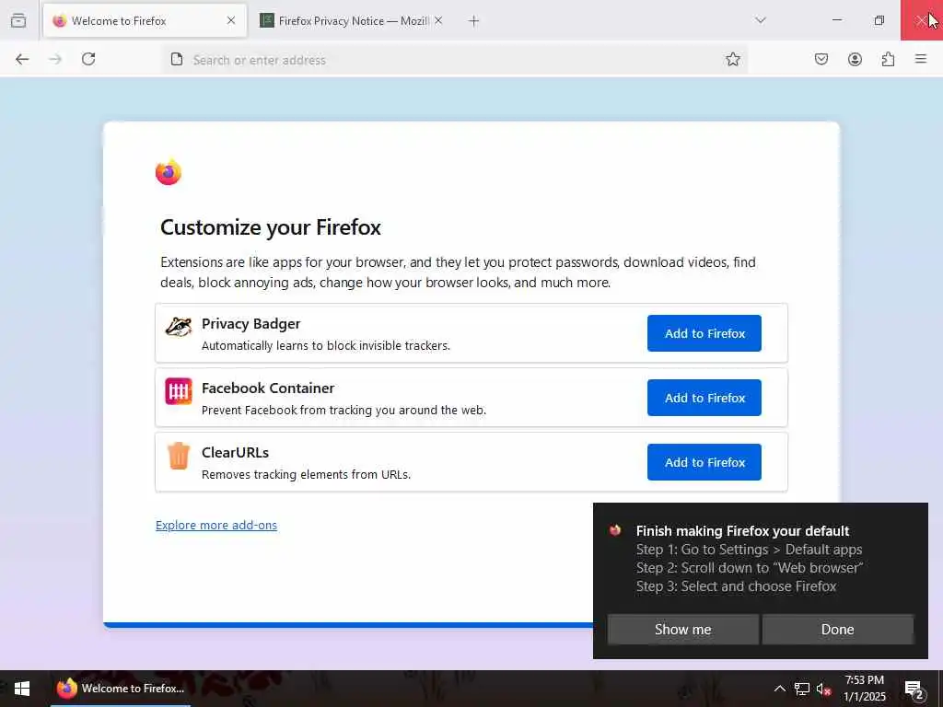
Task: Add Privacy Badger to Firefox
Action: coord(704,333)
